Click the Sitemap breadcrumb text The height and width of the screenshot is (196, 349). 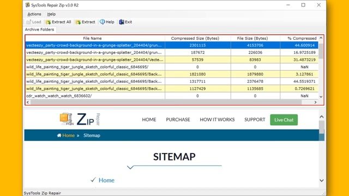click(92, 136)
